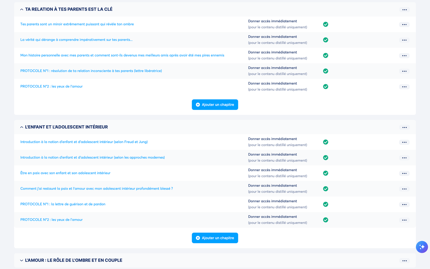Open the AI assistant sparkle icon

[x=422, y=247]
